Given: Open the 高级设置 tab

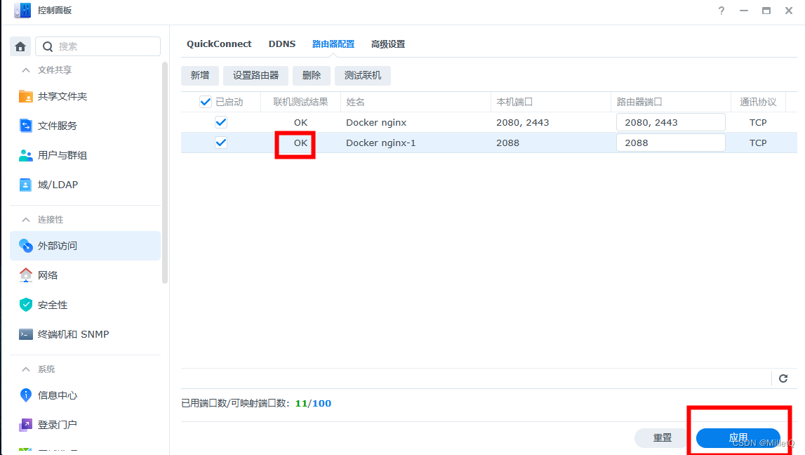Looking at the screenshot, I should [388, 44].
